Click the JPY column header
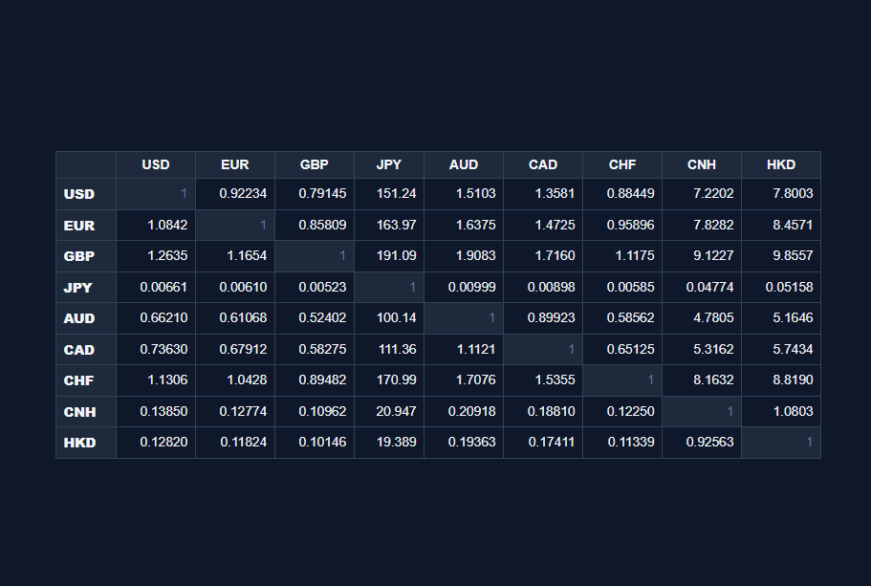The width and height of the screenshot is (871, 586). coord(389,165)
